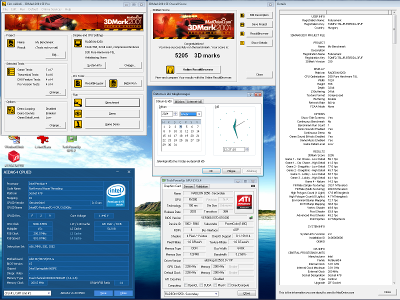Click the System Info button
This screenshot has width=400, height=300.
[x=94, y=65]
